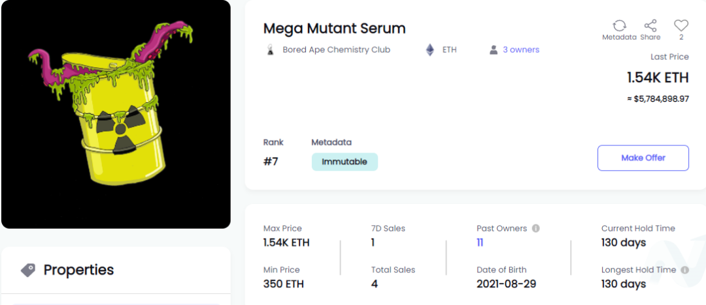Image resolution: width=706 pixels, height=305 pixels.
Task: Click the Last Price label
Action: click(669, 57)
